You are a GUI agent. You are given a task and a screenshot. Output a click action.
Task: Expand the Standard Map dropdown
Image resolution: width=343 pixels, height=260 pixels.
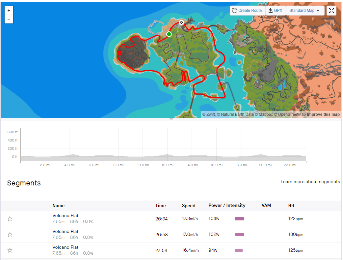(x=304, y=11)
